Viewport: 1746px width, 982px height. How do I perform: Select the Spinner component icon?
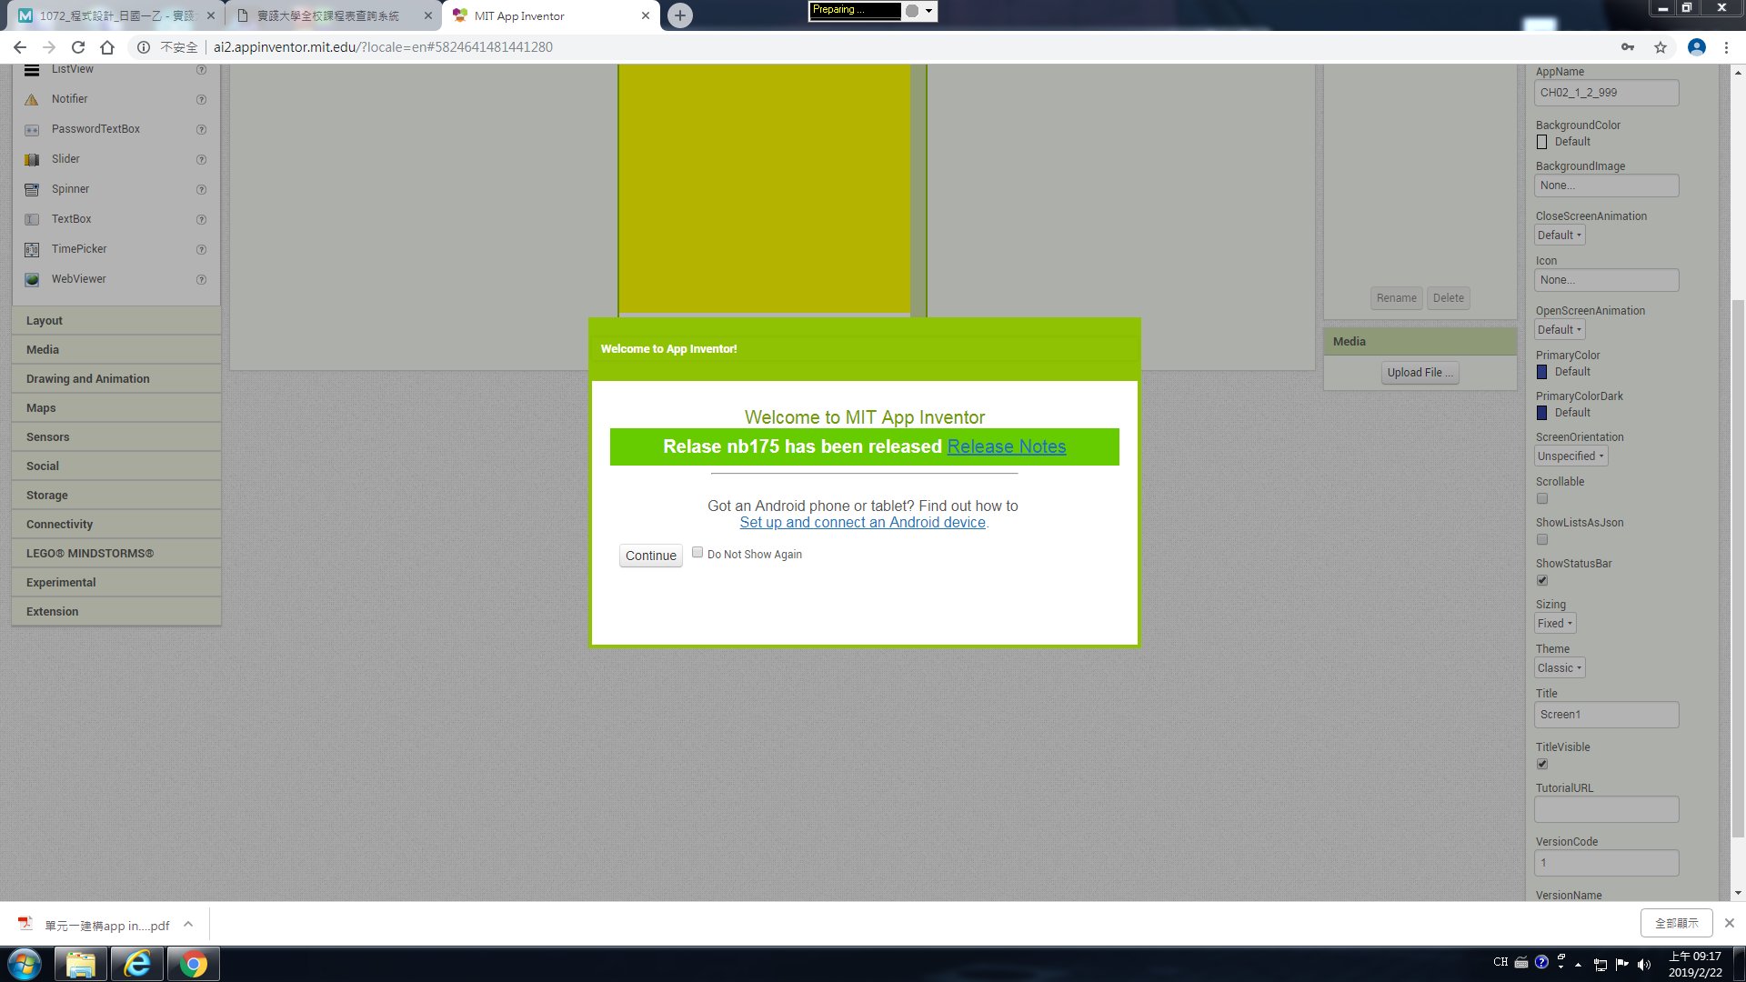(x=32, y=190)
